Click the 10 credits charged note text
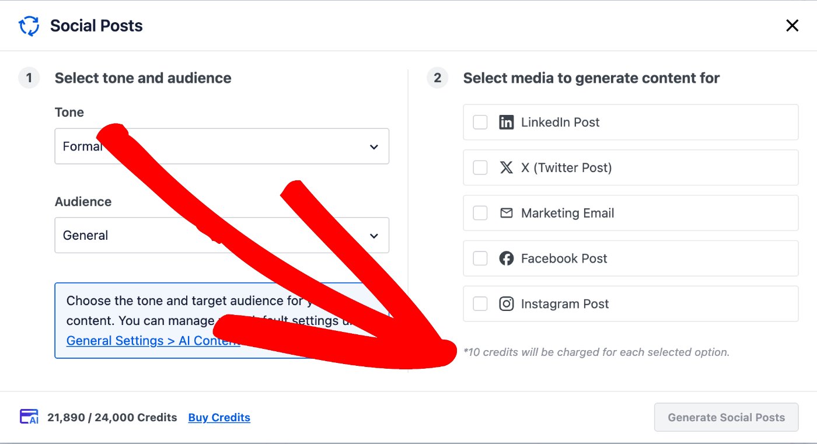 pyautogui.click(x=596, y=352)
